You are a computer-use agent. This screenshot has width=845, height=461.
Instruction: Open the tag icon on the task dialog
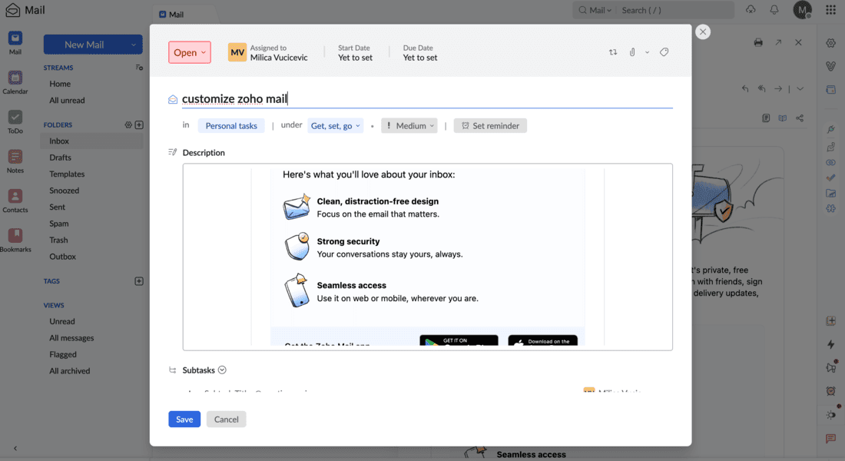coord(664,51)
